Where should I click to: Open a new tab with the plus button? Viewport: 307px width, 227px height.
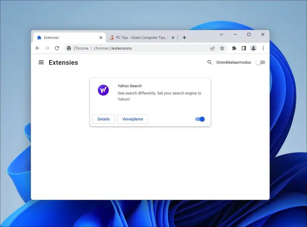pyautogui.click(x=184, y=38)
